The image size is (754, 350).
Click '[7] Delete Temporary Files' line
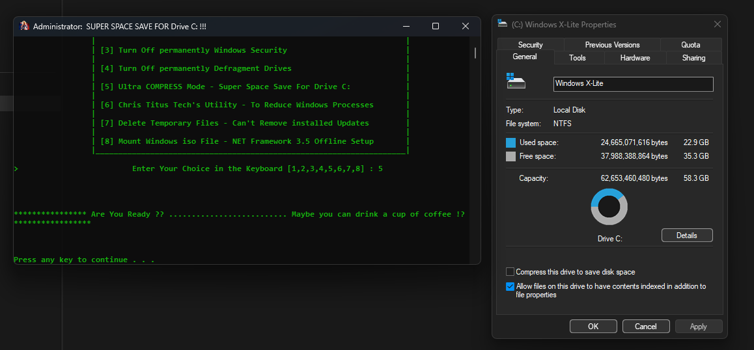[x=234, y=123]
